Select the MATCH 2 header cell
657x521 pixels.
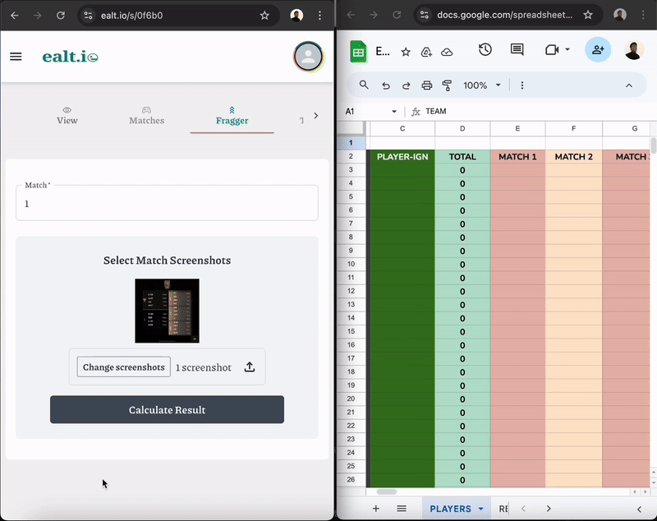[573, 157]
